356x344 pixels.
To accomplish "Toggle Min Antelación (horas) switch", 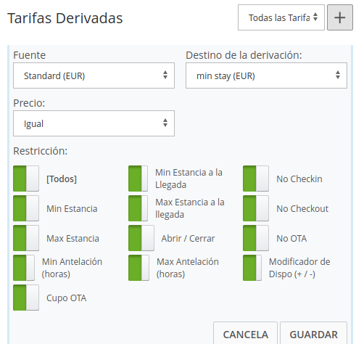I will (24, 268).
